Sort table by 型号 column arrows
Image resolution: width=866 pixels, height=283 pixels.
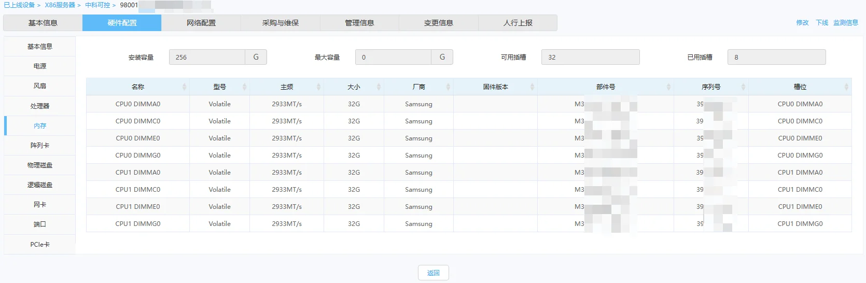tap(244, 87)
